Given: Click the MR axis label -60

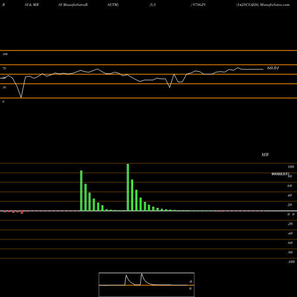Looking at the screenshot, I should (x=290, y=243).
